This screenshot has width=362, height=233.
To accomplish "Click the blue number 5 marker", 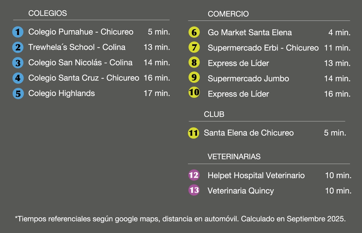I will [18, 94].
